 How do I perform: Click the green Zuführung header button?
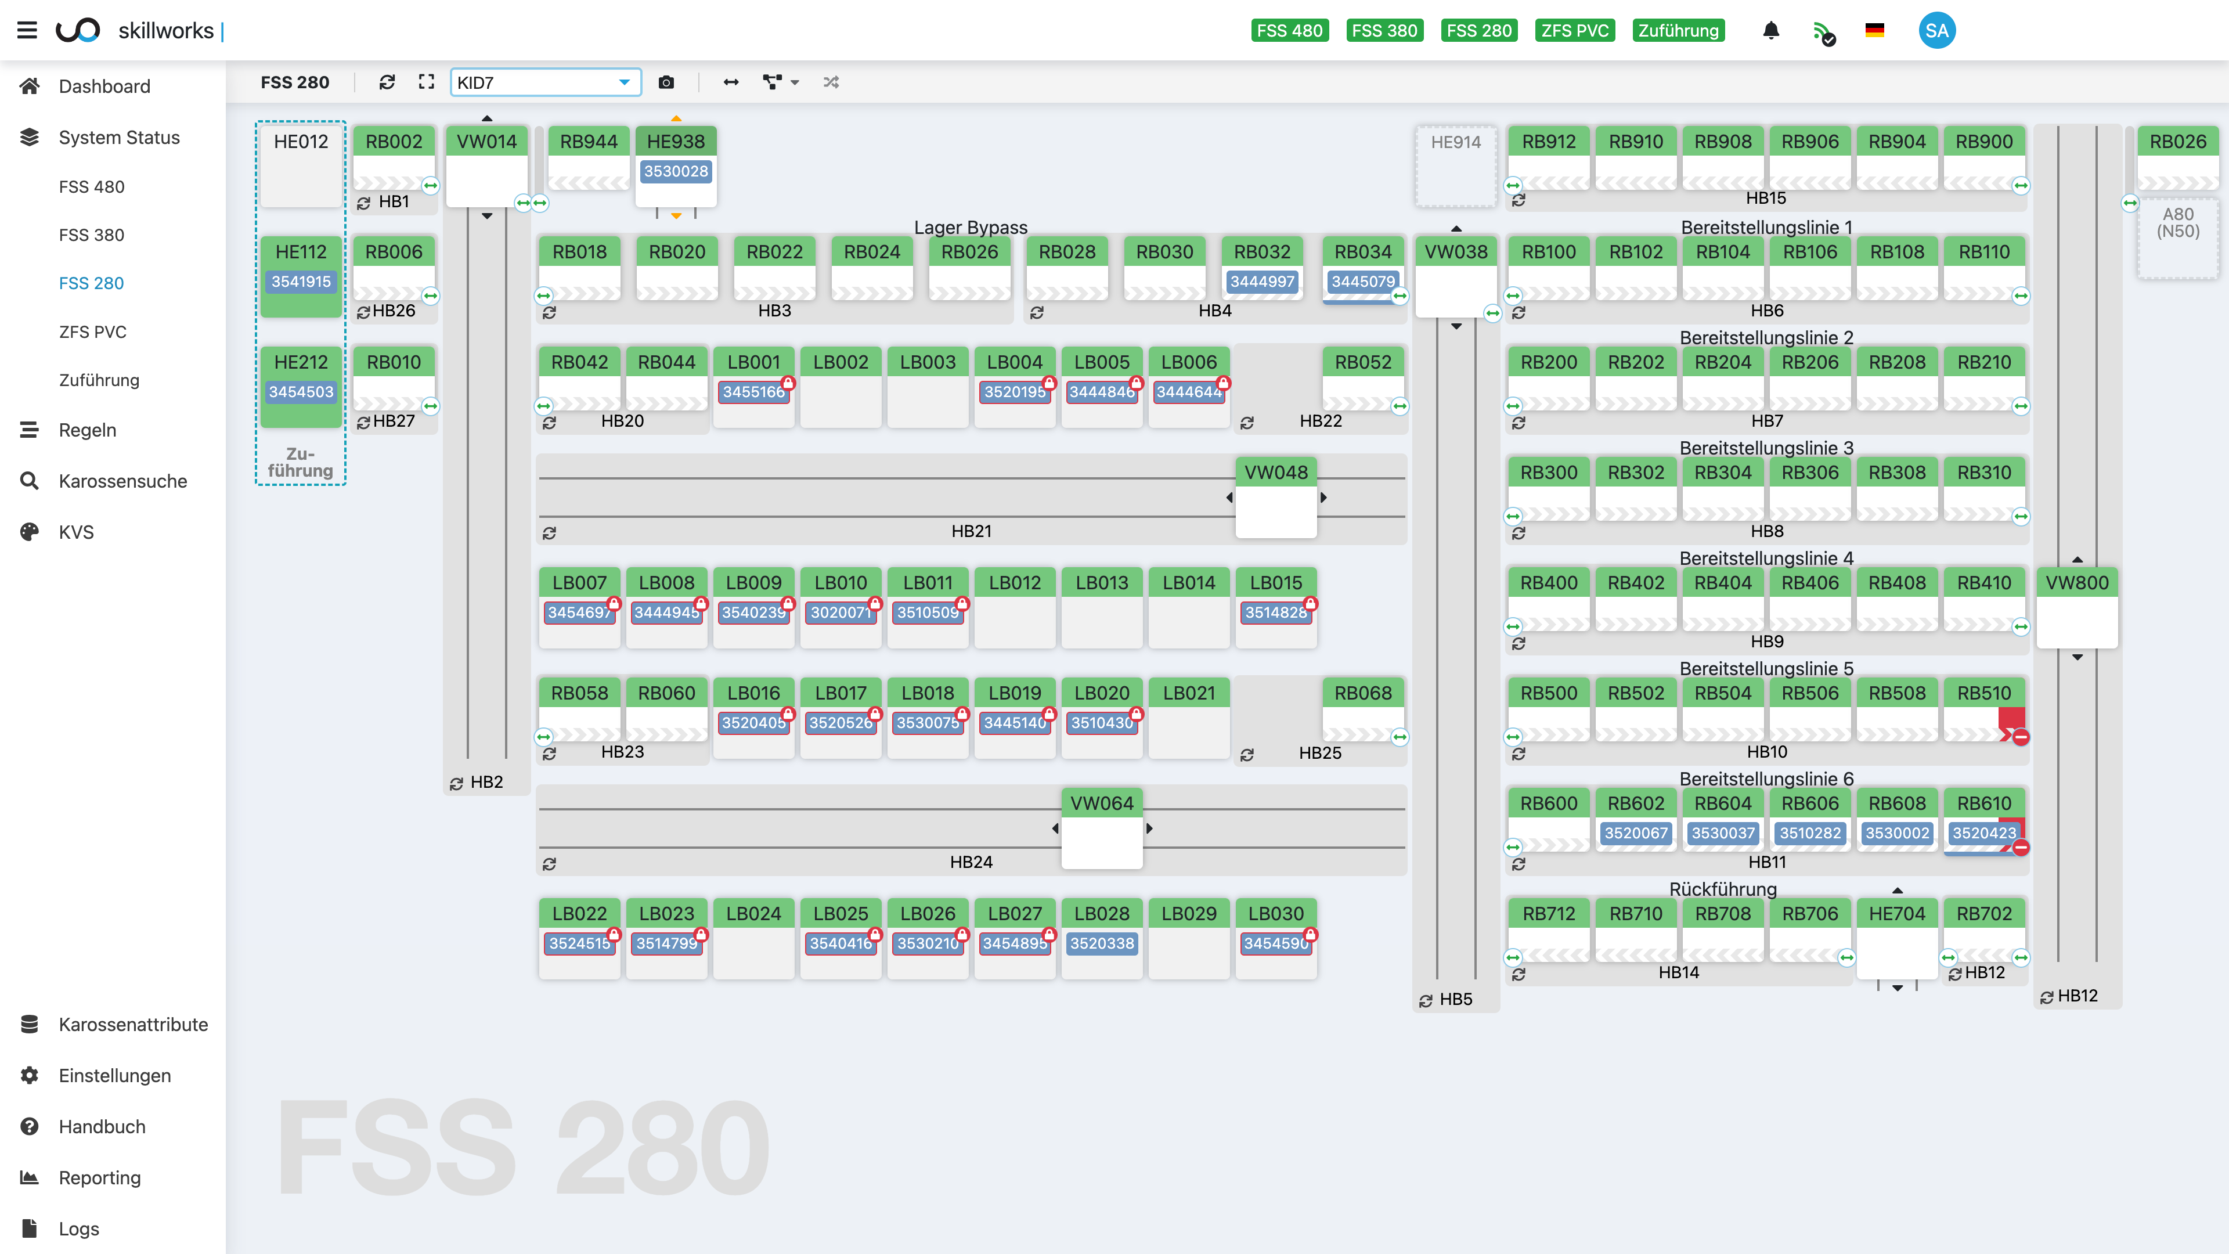[1678, 30]
